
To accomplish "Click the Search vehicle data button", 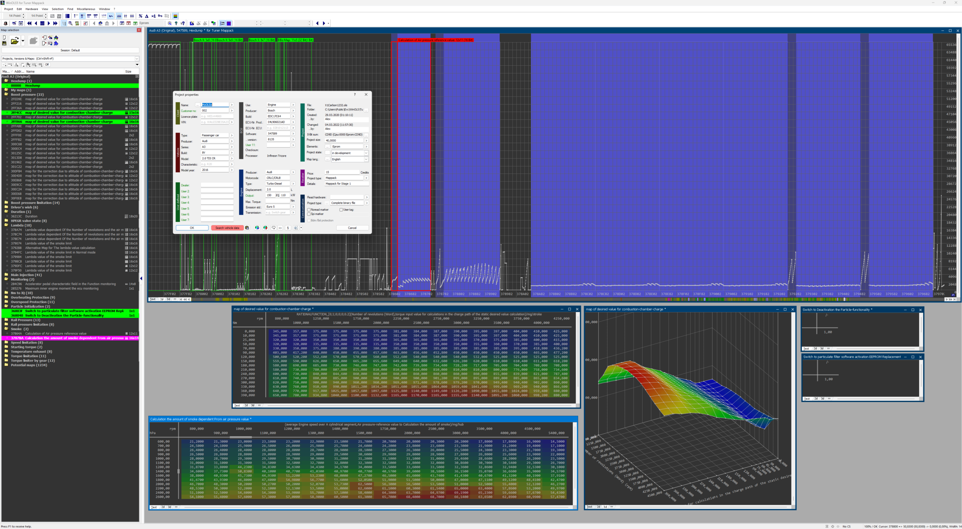I will (227, 228).
